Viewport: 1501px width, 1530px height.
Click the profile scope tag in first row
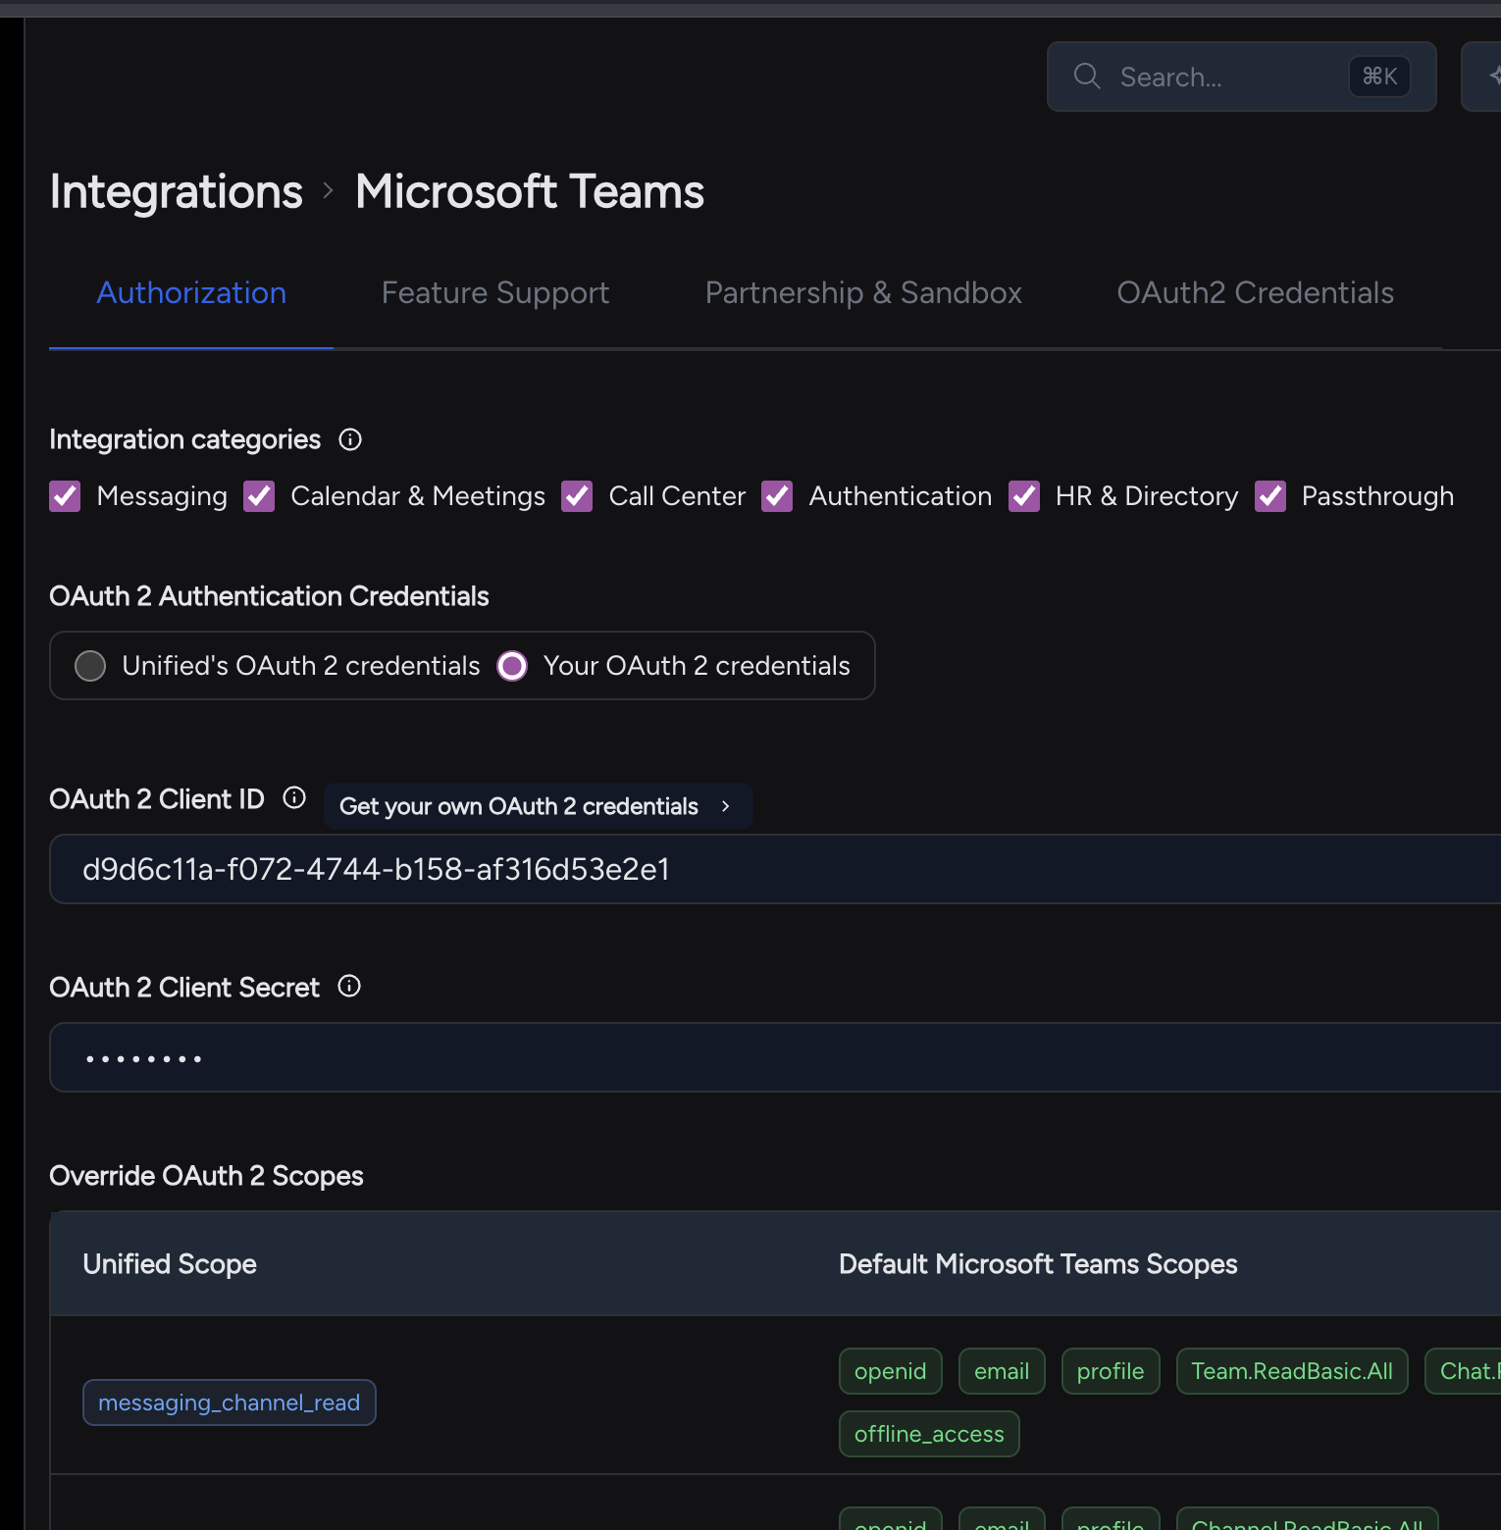click(1111, 1371)
